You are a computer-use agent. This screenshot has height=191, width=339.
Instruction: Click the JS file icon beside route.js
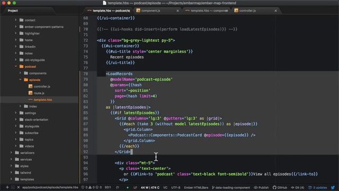pyautogui.click(x=31, y=93)
